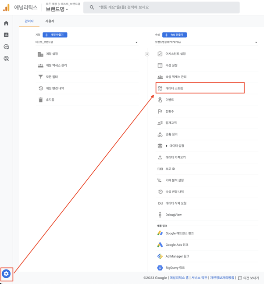Click the 계정 만들기 button
The image size is (264, 284).
pos(55,35)
